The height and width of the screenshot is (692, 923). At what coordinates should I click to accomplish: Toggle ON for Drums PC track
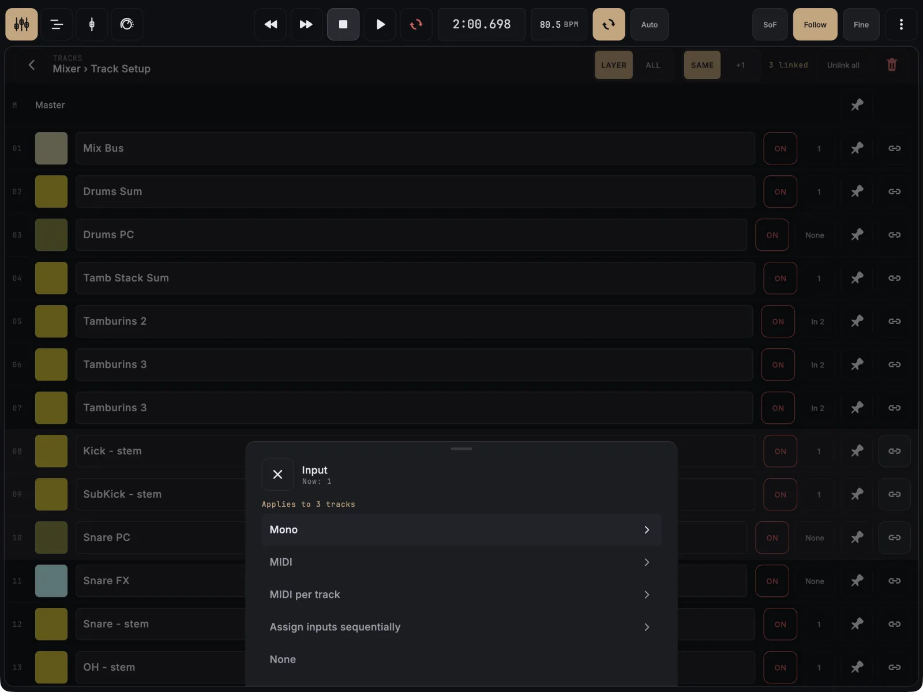tap(772, 235)
